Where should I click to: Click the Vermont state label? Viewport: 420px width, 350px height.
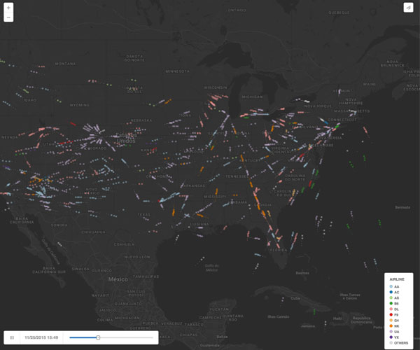[x=342, y=91]
